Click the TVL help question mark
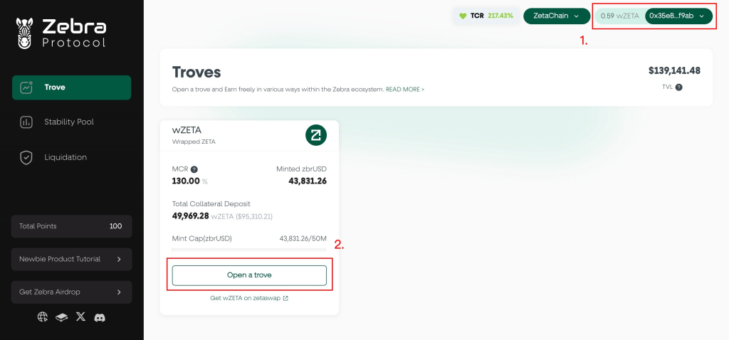The width and height of the screenshot is (729, 340). pyautogui.click(x=678, y=87)
